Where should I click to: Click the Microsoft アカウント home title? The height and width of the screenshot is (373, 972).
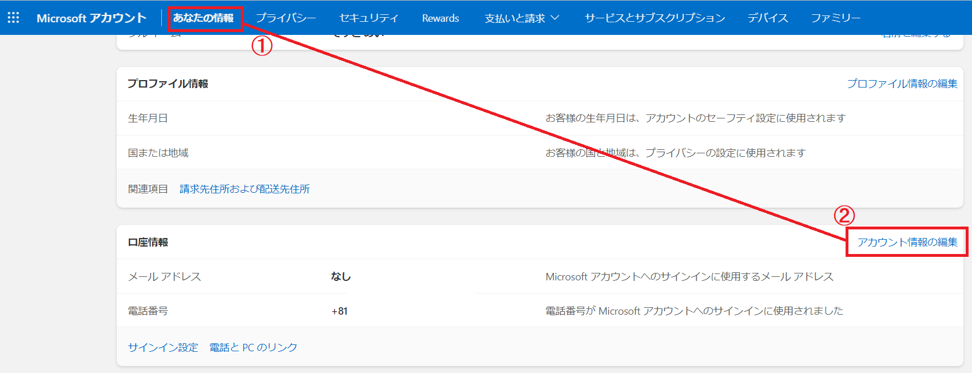(x=92, y=18)
